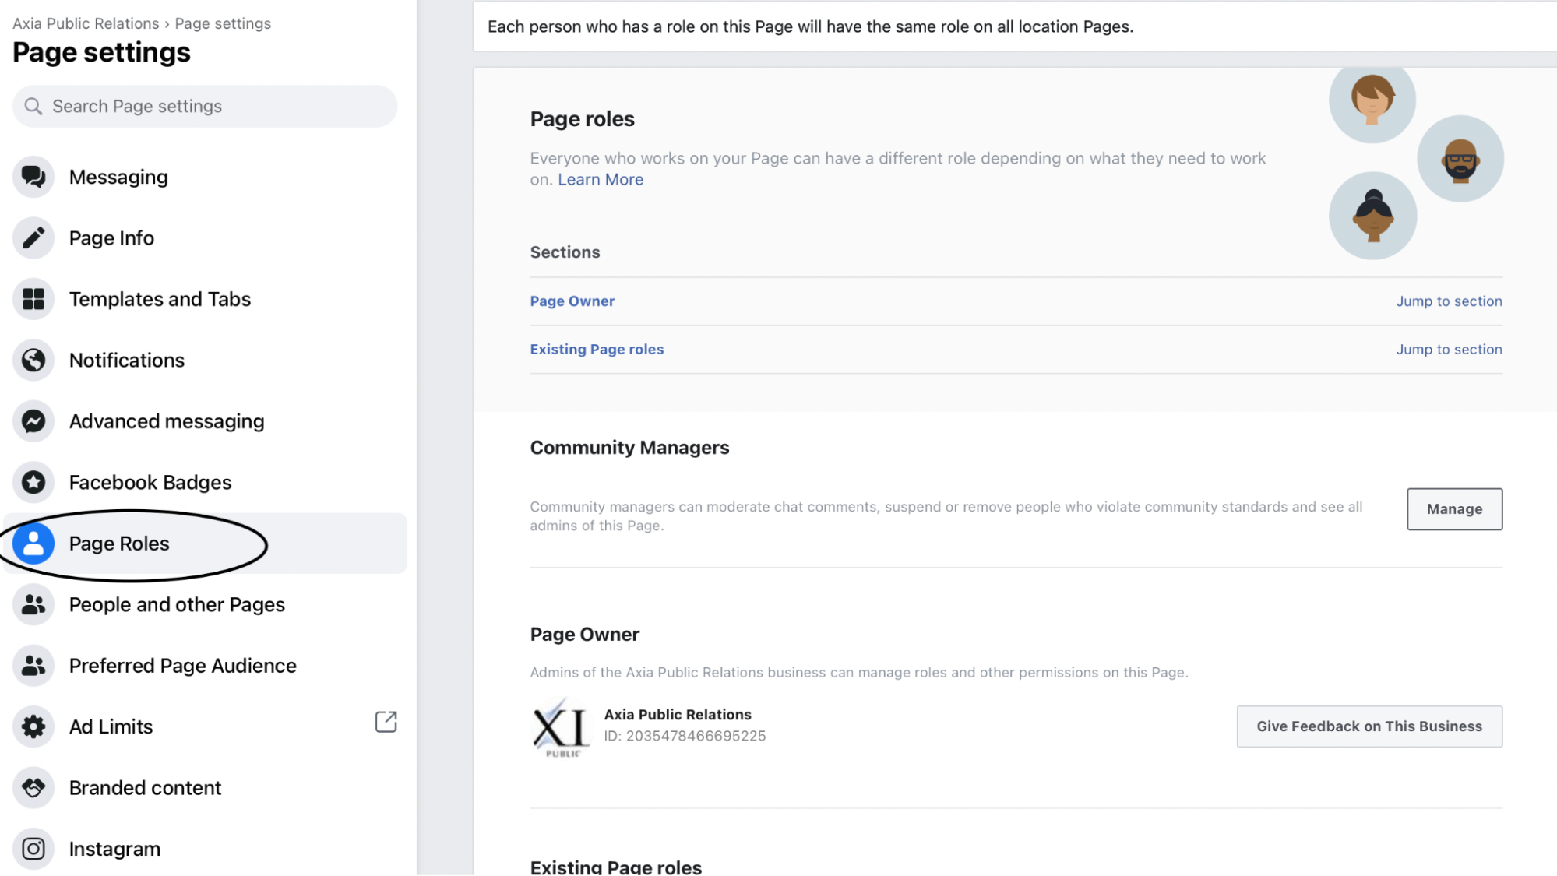The height and width of the screenshot is (876, 1557).
Task: Click Give Feedback on This Business
Action: tap(1369, 726)
